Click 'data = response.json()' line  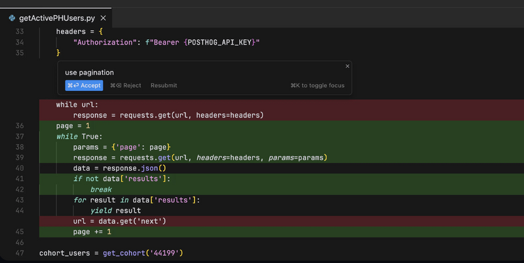[x=120, y=168]
